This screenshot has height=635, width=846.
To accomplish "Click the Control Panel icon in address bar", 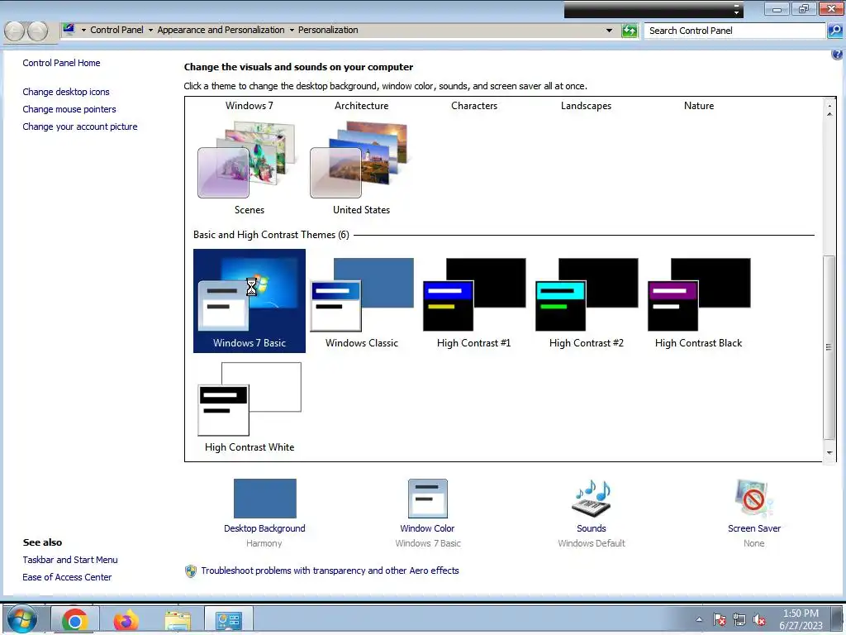I will [x=69, y=29].
